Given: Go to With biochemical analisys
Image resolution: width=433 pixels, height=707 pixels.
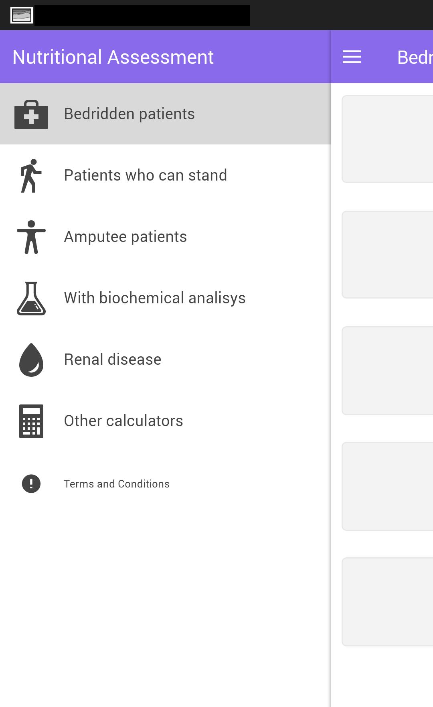Looking at the screenshot, I should coord(154,298).
